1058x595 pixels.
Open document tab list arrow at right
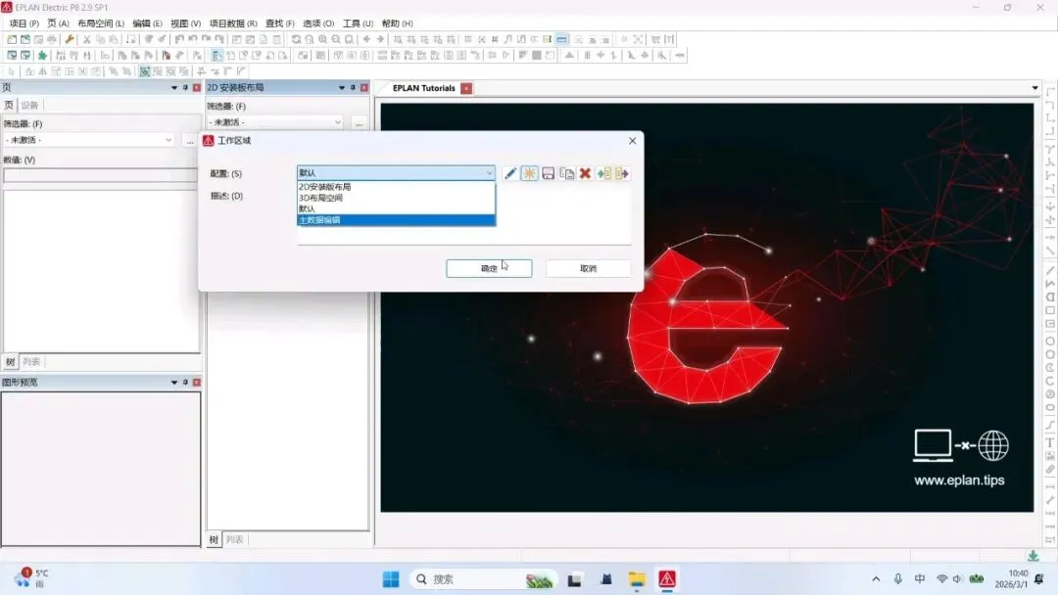1035,88
